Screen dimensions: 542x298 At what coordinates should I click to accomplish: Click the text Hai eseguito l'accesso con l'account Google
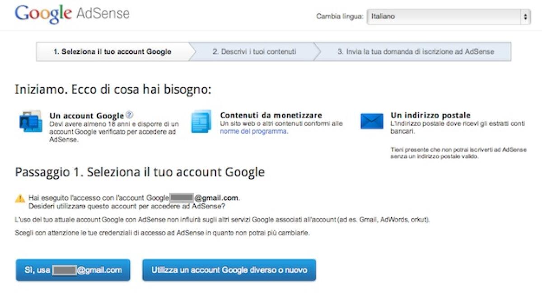[x=98, y=198]
